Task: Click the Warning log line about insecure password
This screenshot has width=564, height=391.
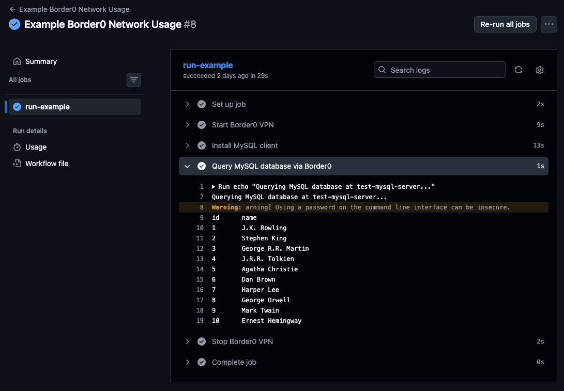Action: 363,207
